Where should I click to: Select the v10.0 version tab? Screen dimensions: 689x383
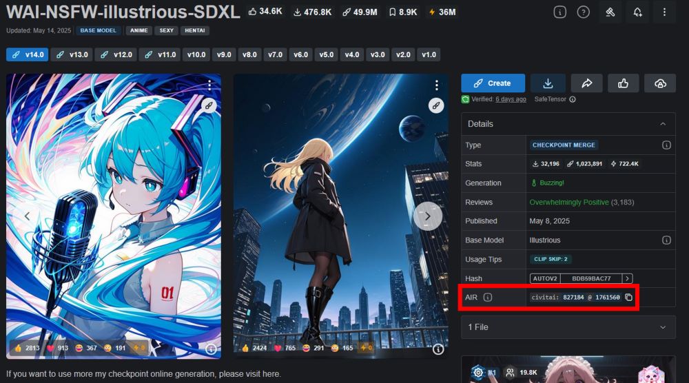coord(196,54)
